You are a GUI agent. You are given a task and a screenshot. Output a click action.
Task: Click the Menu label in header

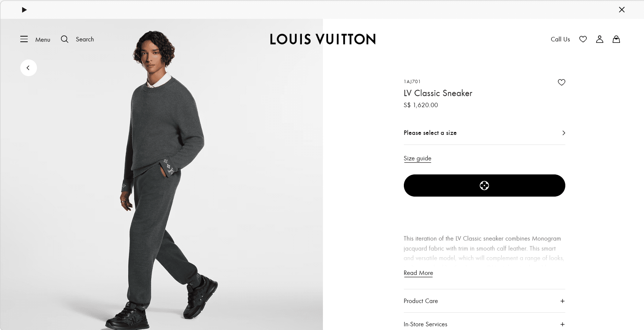tap(43, 40)
